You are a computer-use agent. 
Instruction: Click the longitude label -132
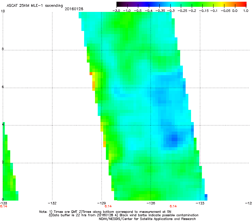pos(52,203)
